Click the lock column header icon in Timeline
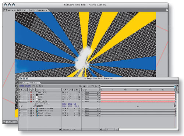Screen dimensions: 184x136 tap(26, 90)
